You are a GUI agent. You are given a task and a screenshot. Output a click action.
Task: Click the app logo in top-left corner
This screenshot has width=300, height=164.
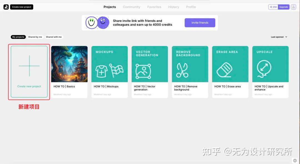(x=6, y=6)
